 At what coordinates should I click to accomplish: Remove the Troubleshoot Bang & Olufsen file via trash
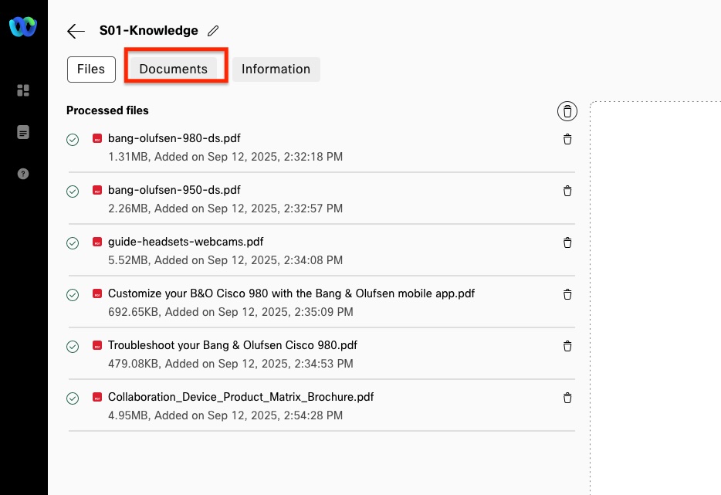(x=567, y=346)
